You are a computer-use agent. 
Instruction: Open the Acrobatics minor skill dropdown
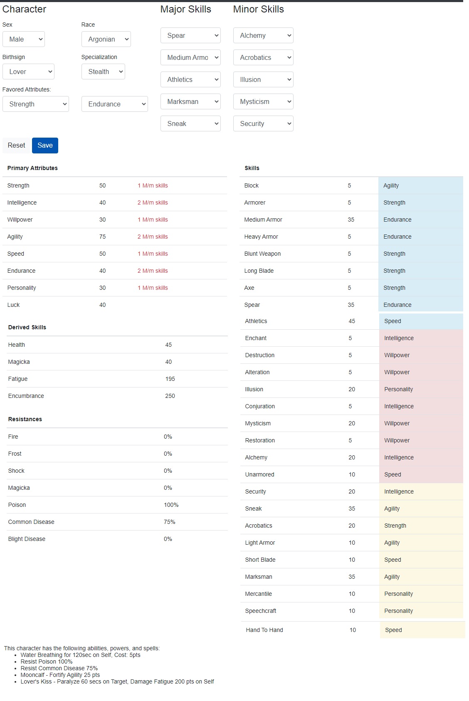pyautogui.click(x=263, y=57)
